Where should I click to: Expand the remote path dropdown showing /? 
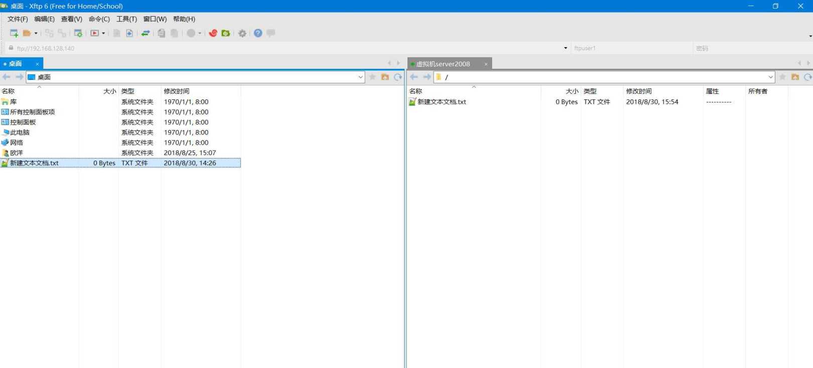click(x=771, y=77)
